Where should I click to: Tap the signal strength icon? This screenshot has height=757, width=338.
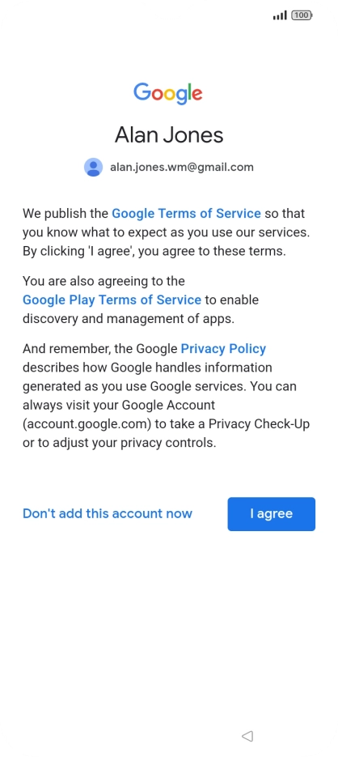pyautogui.click(x=280, y=15)
